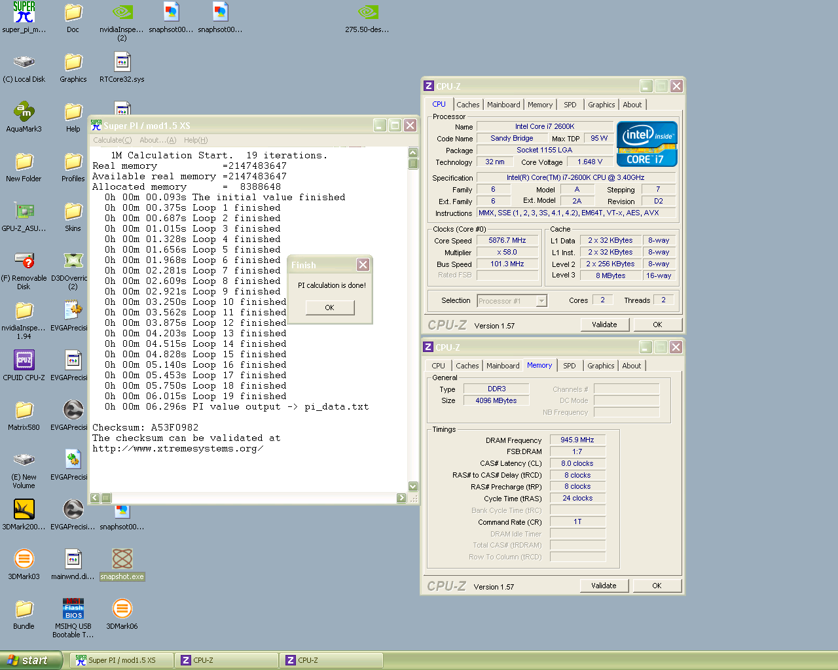Screen dimensions: 838x670
Task: Click the 3DMark06 desktop icon
Action: pos(122,609)
